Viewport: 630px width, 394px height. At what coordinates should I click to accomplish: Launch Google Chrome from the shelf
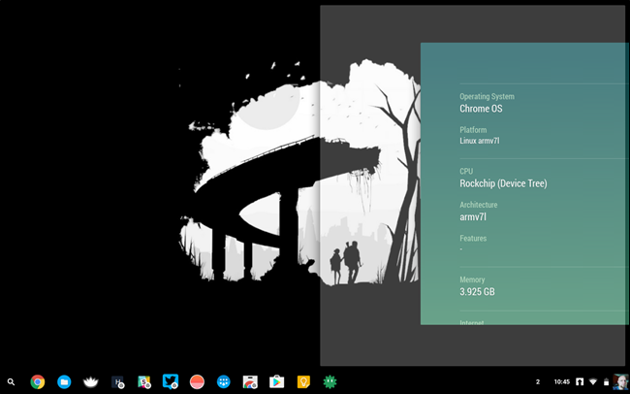[x=38, y=381]
